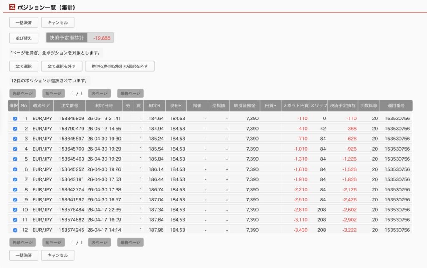This screenshot has width=427, height=268.
Task: Click the 取引証拠金 column header
Action: point(244,105)
